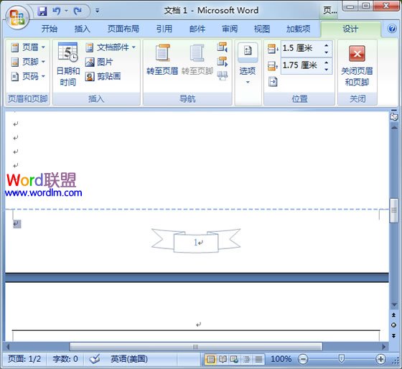The image size is (402, 369).
Task: Open the Quick Access Toolbar customize menu
Action: (x=98, y=11)
